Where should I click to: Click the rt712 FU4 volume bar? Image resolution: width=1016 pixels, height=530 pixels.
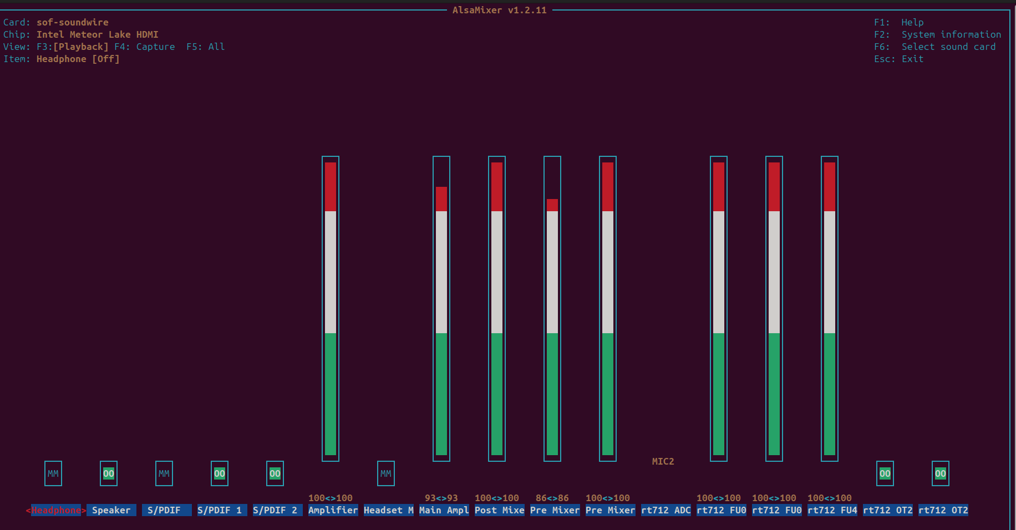pyautogui.click(x=830, y=309)
